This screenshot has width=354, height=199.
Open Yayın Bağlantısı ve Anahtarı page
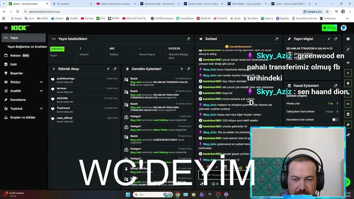pos(27,47)
